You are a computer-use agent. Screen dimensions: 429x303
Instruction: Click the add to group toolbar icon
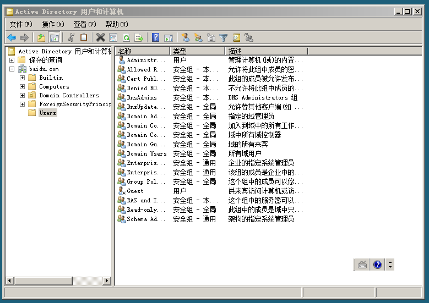pyautogui.click(x=249, y=37)
